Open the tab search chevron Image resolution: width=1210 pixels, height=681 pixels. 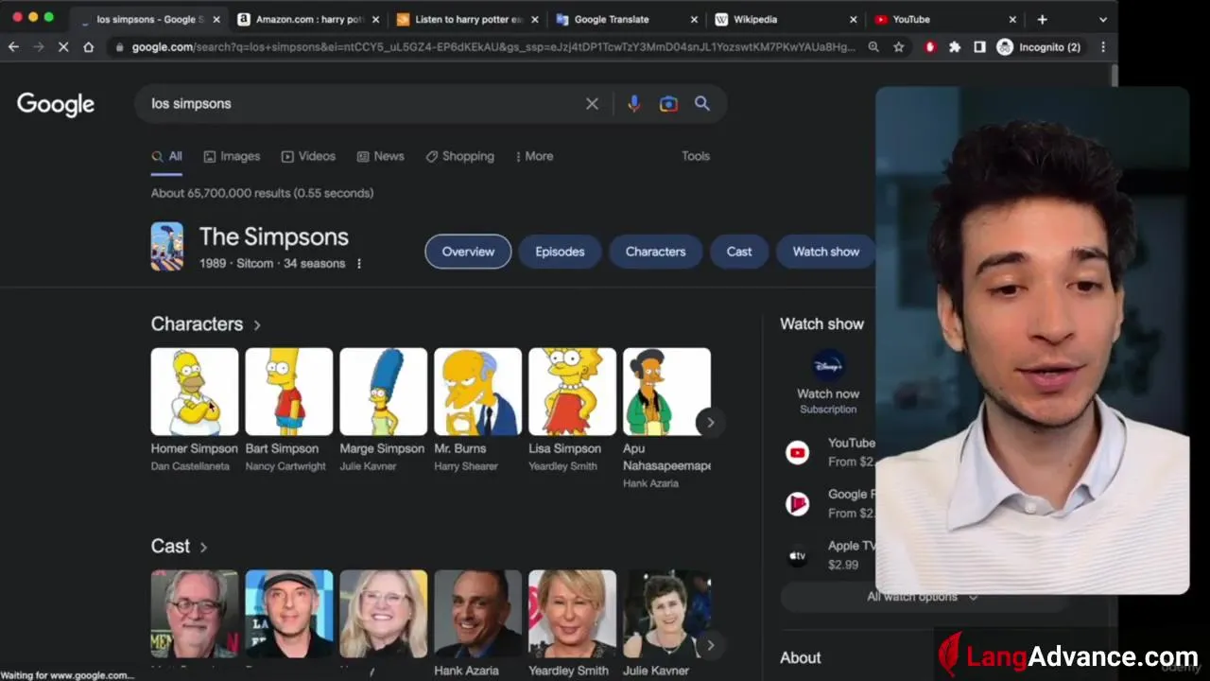(x=1102, y=19)
